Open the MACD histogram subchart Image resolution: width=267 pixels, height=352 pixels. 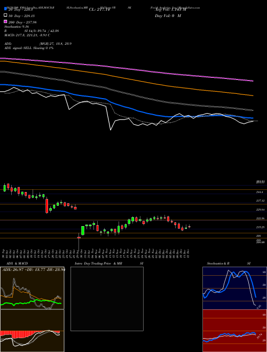pos(32,331)
